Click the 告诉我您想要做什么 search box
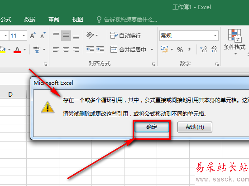Image resolution: width=249 pixels, height=186 pixels. pyautogui.click(x=127, y=20)
